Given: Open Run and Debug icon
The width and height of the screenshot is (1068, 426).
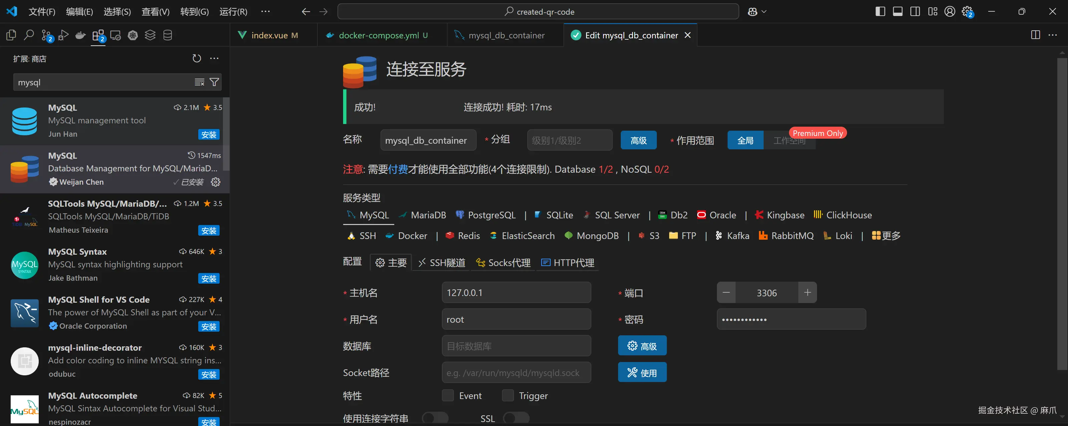Looking at the screenshot, I should [63, 35].
